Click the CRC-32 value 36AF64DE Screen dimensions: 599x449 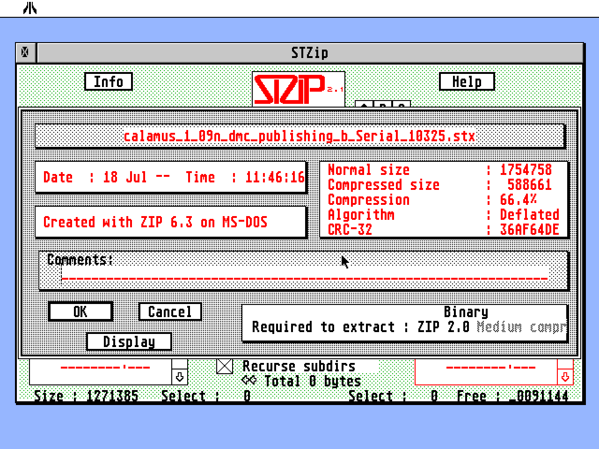pyautogui.click(x=530, y=230)
